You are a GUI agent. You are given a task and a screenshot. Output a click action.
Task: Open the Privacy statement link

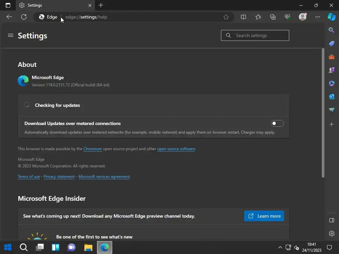pyautogui.click(x=59, y=177)
